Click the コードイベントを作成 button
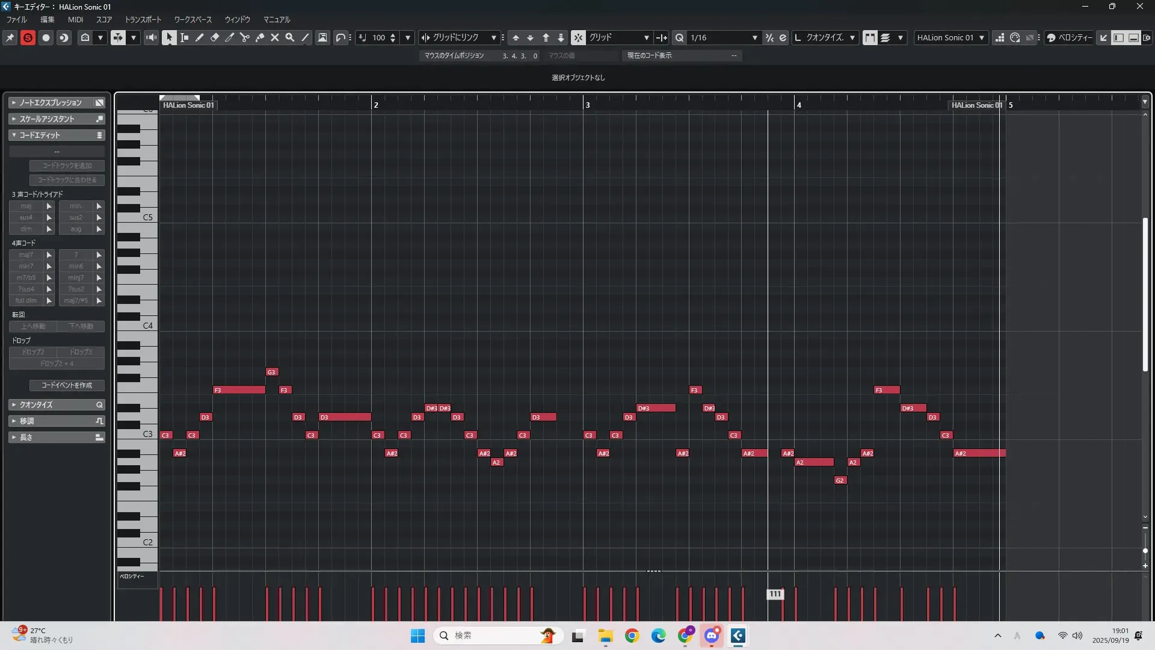Screen dimensions: 1155x650 tap(67, 385)
